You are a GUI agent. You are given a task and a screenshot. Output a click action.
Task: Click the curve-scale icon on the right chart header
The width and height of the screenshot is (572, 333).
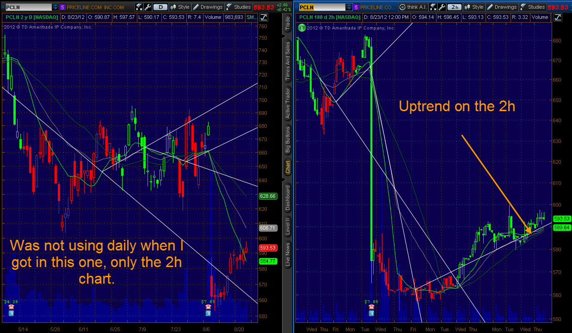557,17
